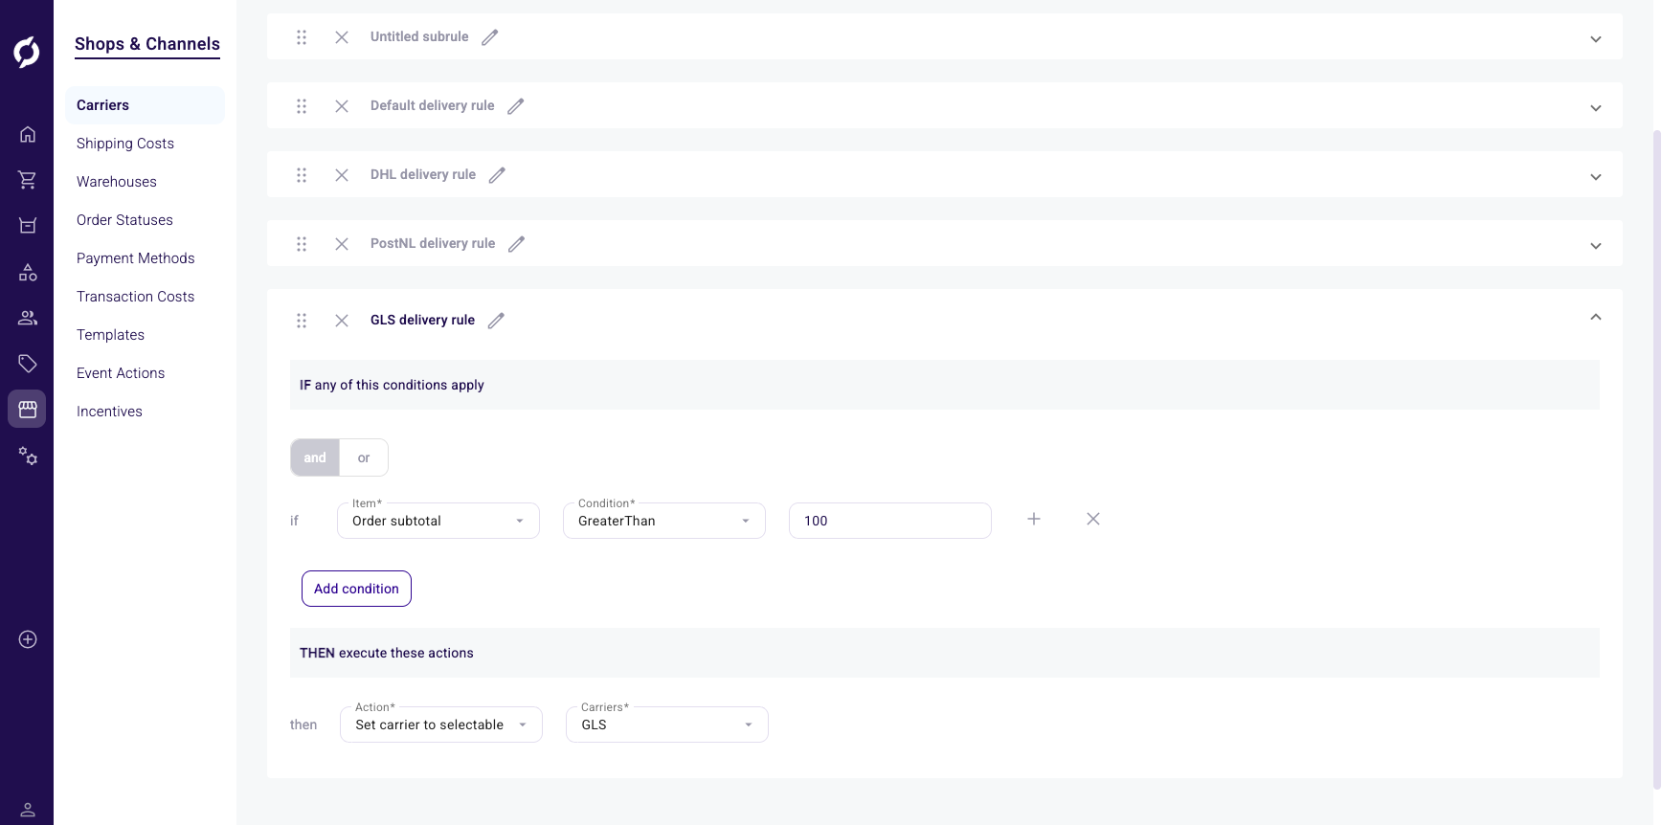Screen dimensions: 1662x825
Task: Click the GLS delivery rule title
Action: click(422, 320)
